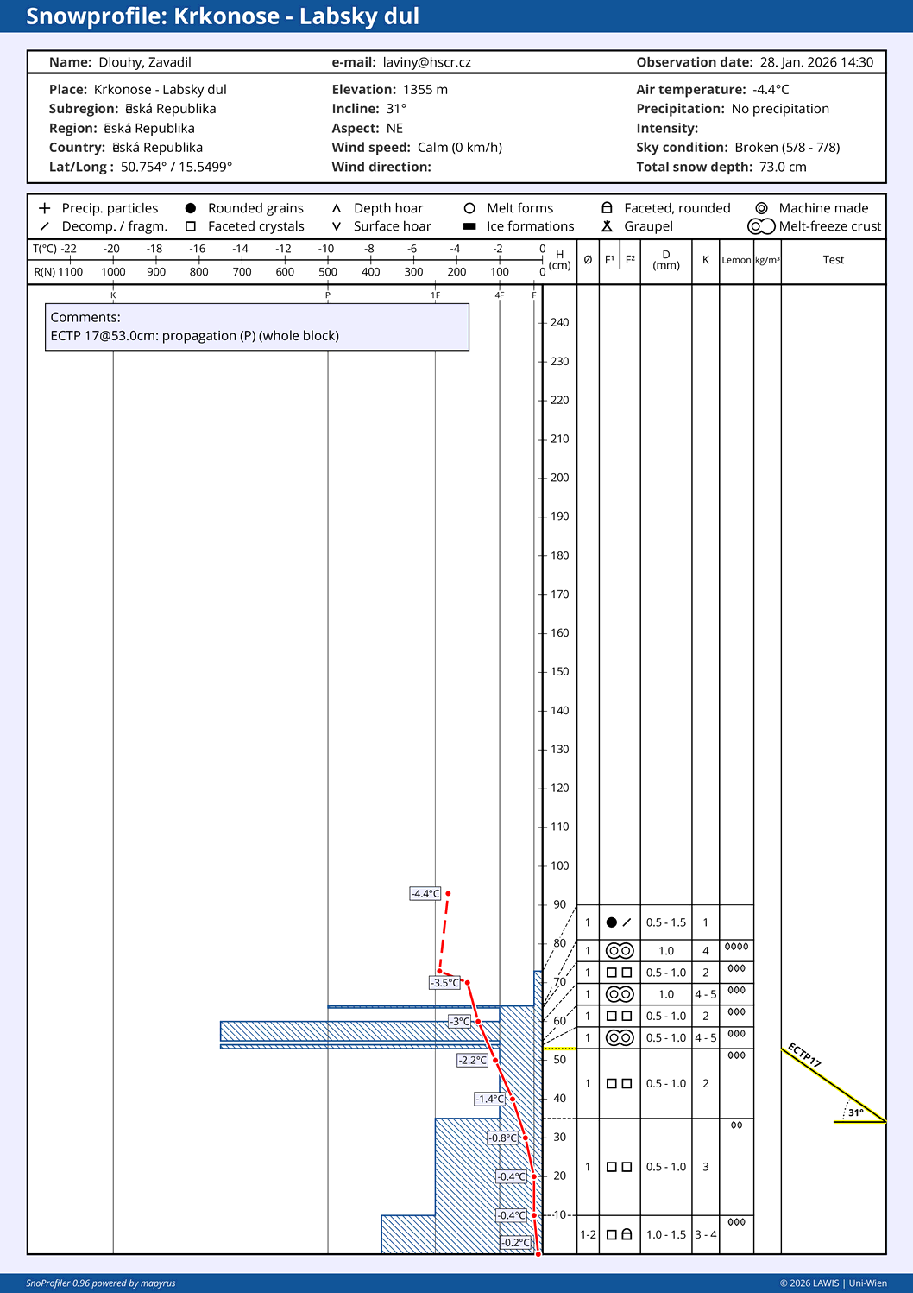Click the -4.4°C temperature label on graph
Screen dimensions: 913x1293
pos(425,893)
